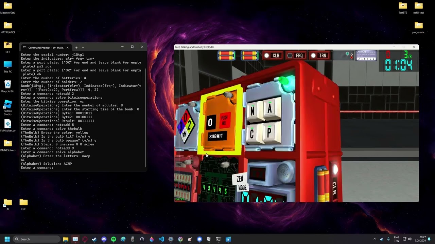Select the FNF folder on desktop

pyautogui.click(x=23, y=204)
